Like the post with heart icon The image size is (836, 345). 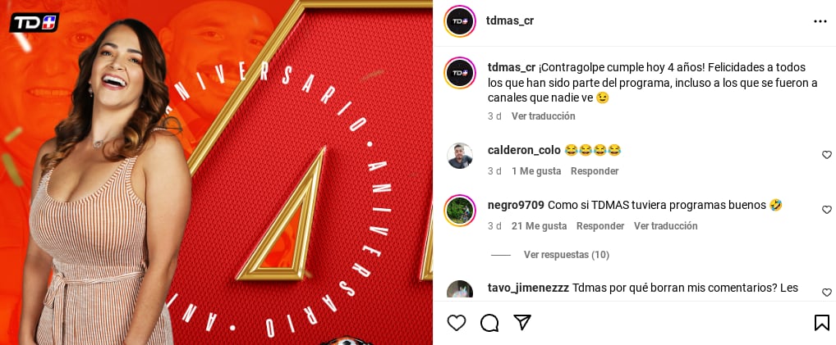point(457,323)
